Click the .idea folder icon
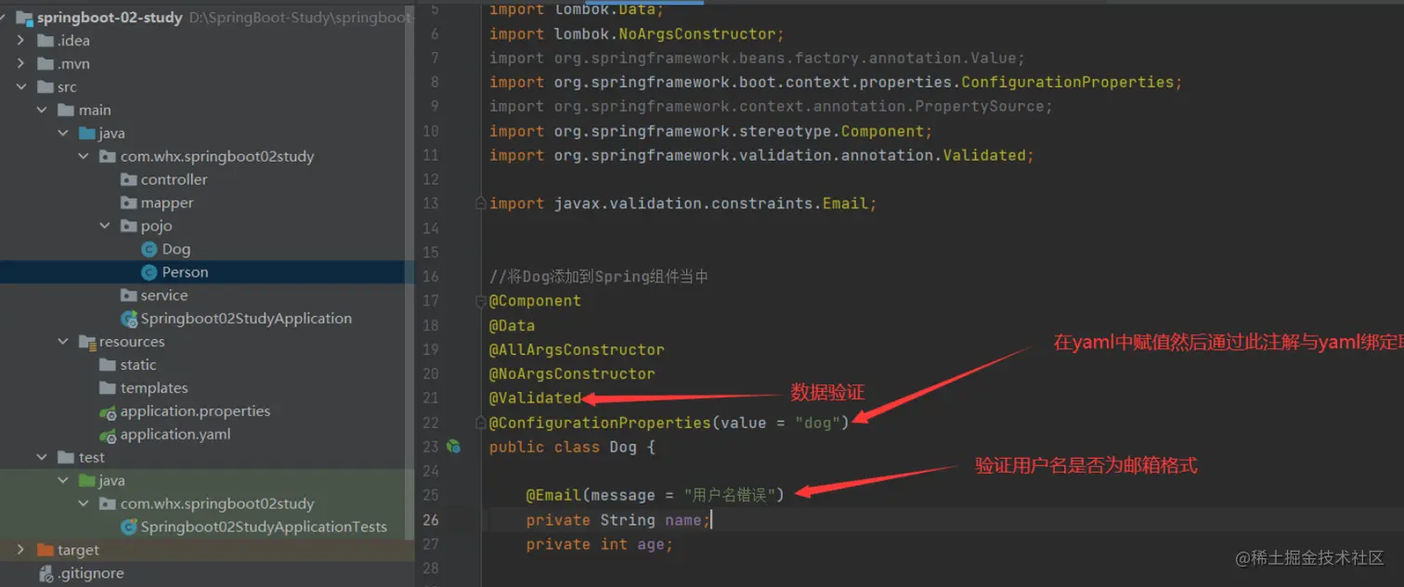This screenshot has height=587, width=1404. (45, 41)
